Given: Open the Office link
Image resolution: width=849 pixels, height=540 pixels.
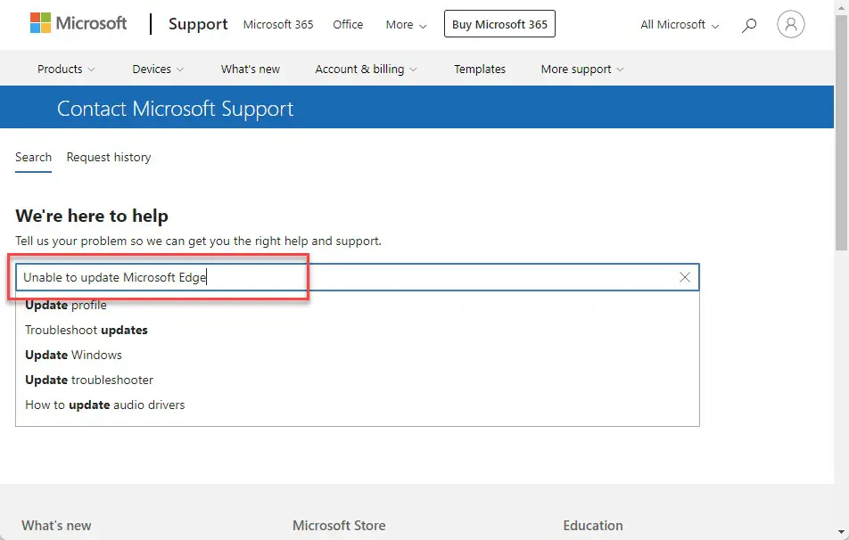Looking at the screenshot, I should coord(348,24).
